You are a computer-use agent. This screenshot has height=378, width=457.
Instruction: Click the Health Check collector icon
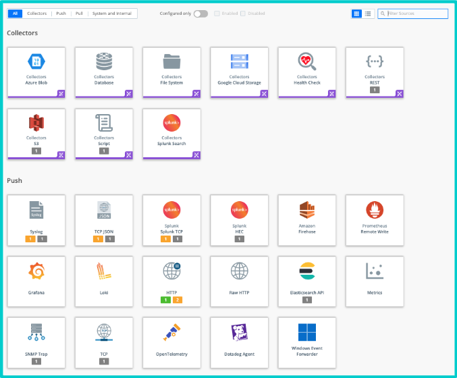(x=307, y=61)
